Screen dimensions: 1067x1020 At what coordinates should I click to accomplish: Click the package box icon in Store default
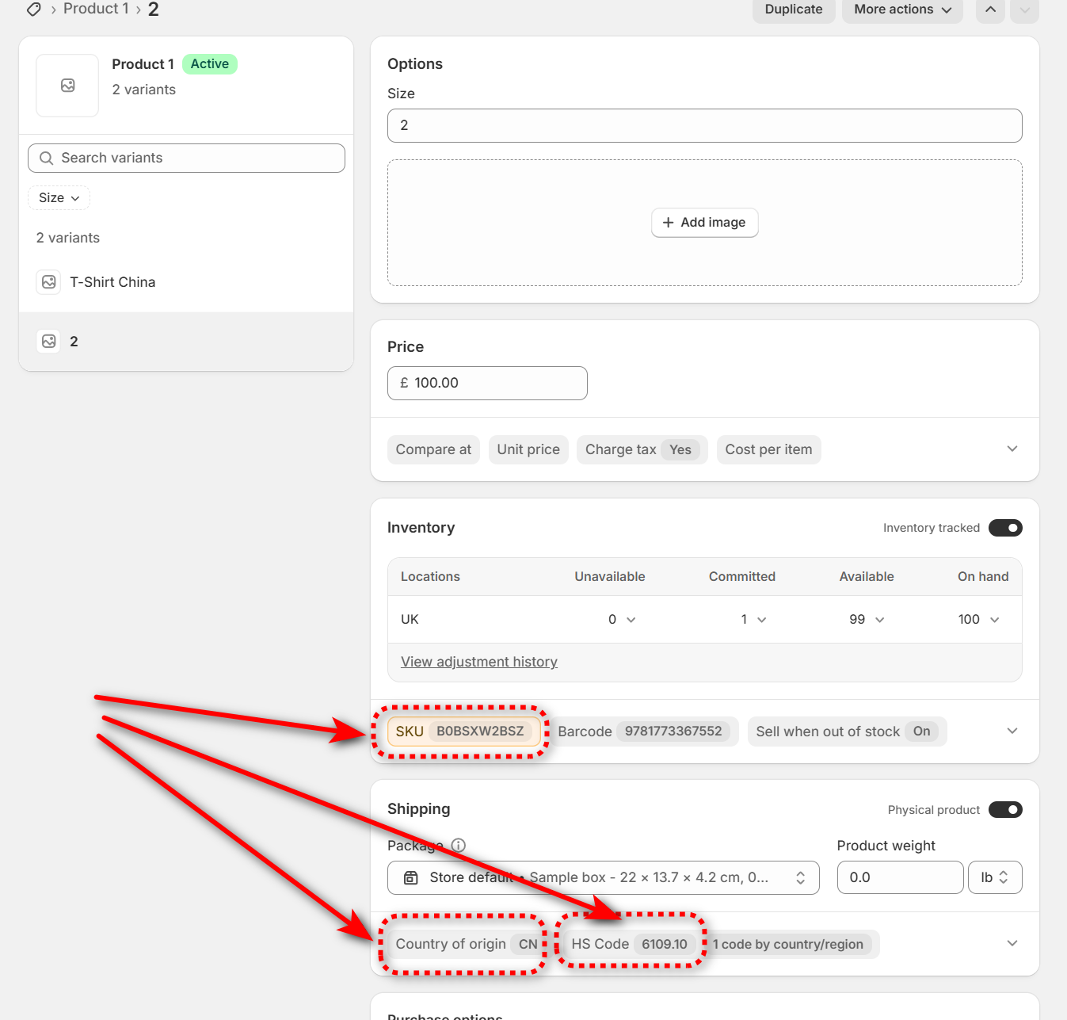(x=411, y=878)
